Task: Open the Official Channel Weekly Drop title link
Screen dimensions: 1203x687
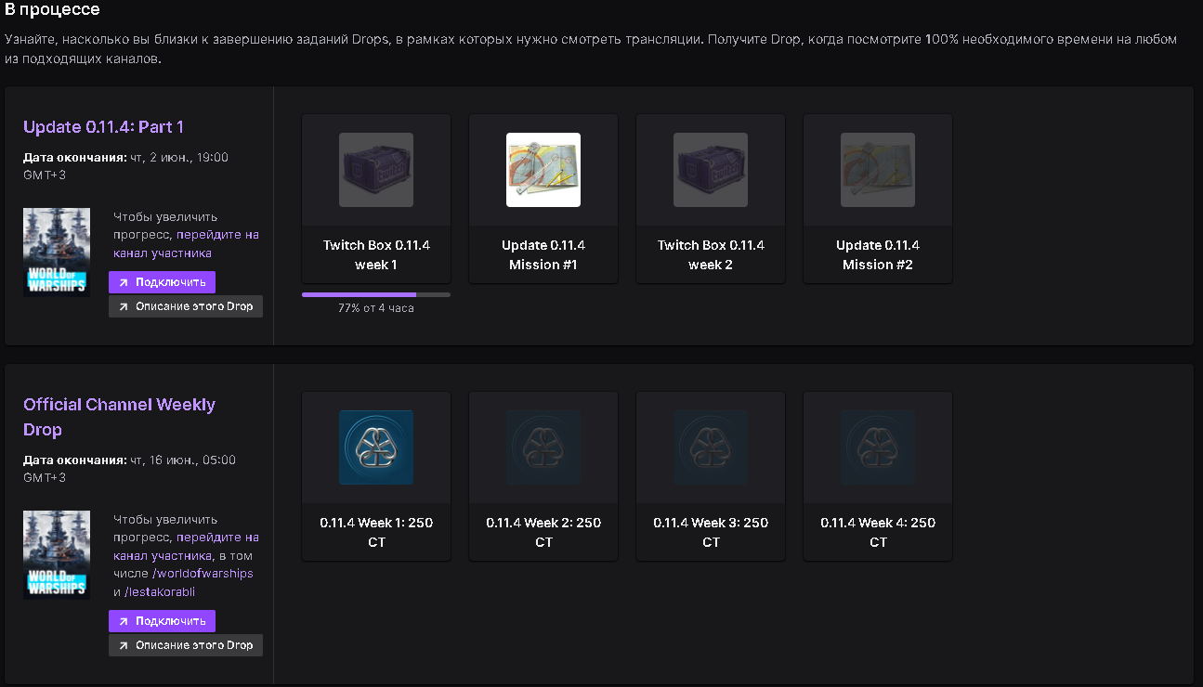Action: [119, 417]
